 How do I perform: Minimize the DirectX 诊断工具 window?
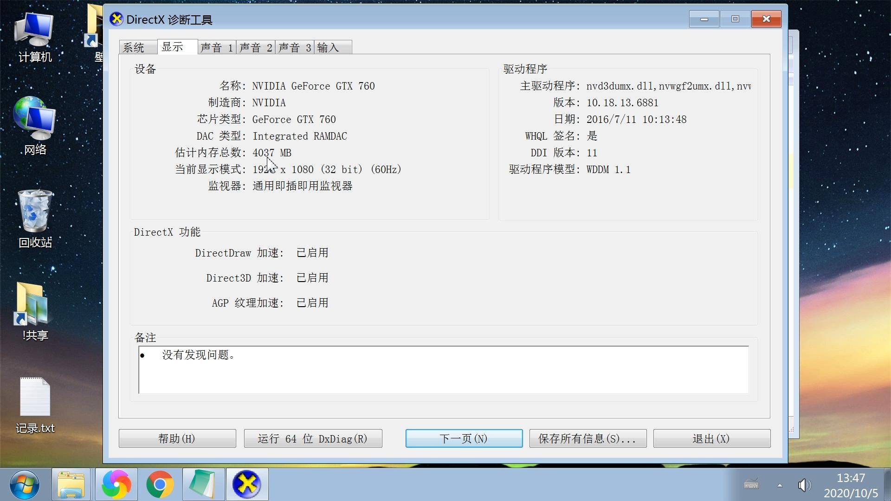704,19
